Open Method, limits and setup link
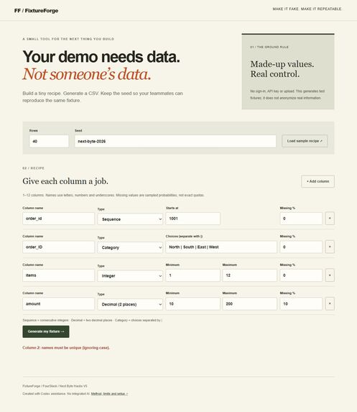Image resolution: width=357 pixels, height=412 pixels. 109,393
